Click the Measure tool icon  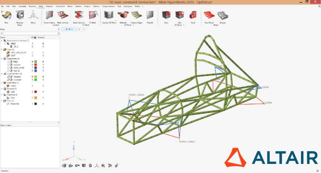point(20,16)
